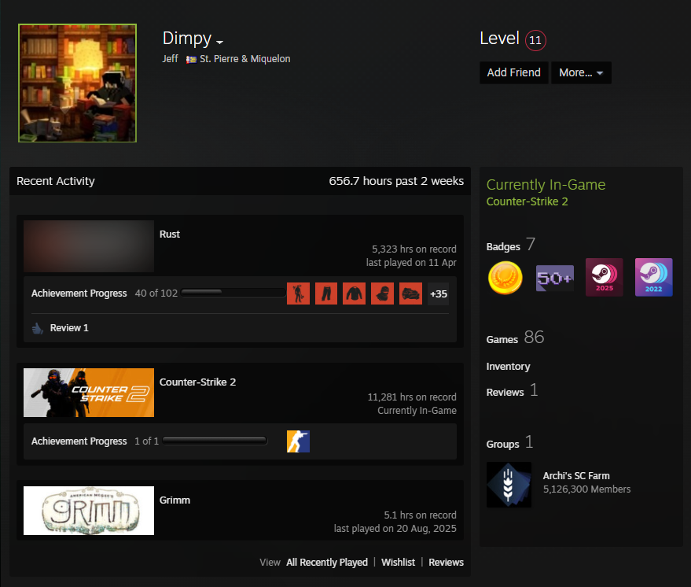Click the Level 11 badge circle

tap(535, 41)
